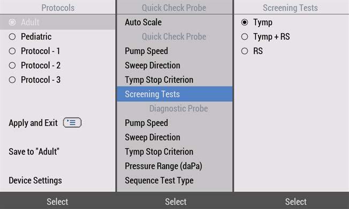This screenshot has width=349, height=209.
Task: Select the Pediatric protocol radio button
Action: [12, 37]
